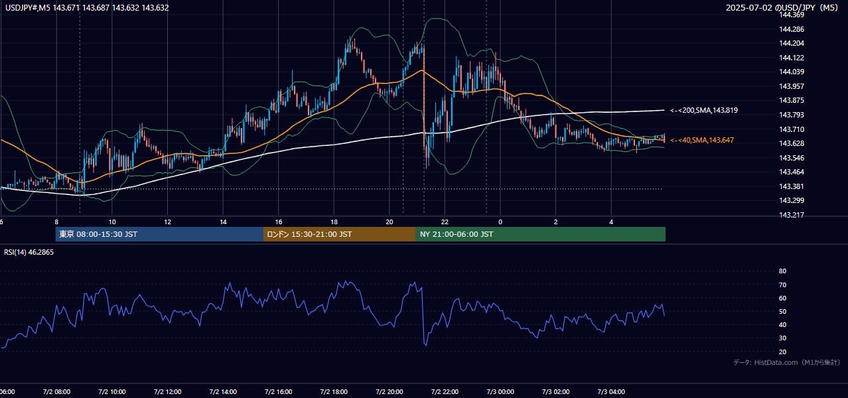Click the RSI(14) 46.2865 indicator label
This screenshot has height=398, width=848.
(x=29, y=253)
